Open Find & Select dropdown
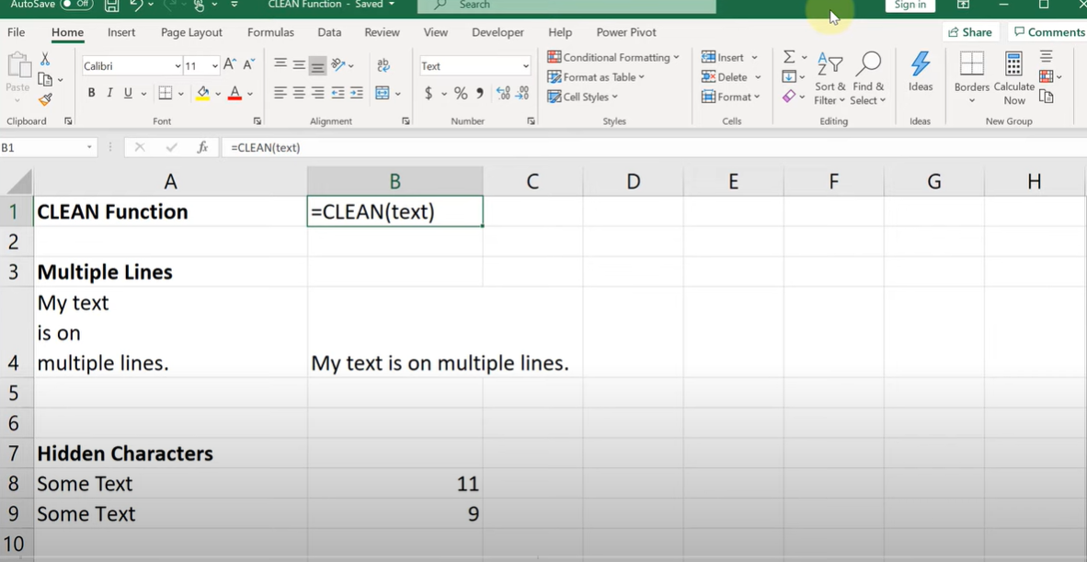Screen dimensions: 1087x562 click(869, 78)
